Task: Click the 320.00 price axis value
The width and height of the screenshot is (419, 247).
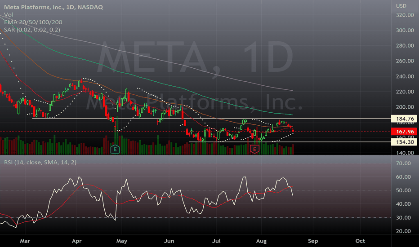Action: (x=405, y=15)
